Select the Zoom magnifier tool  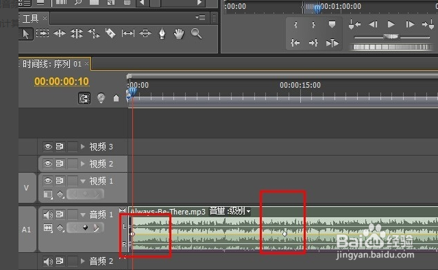point(196,34)
